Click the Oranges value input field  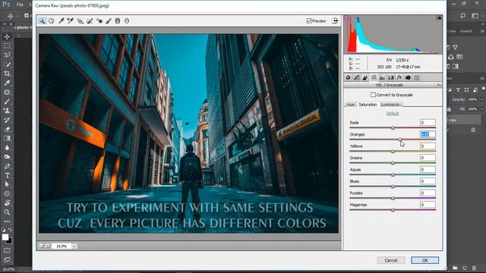pyautogui.click(x=428, y=134)
